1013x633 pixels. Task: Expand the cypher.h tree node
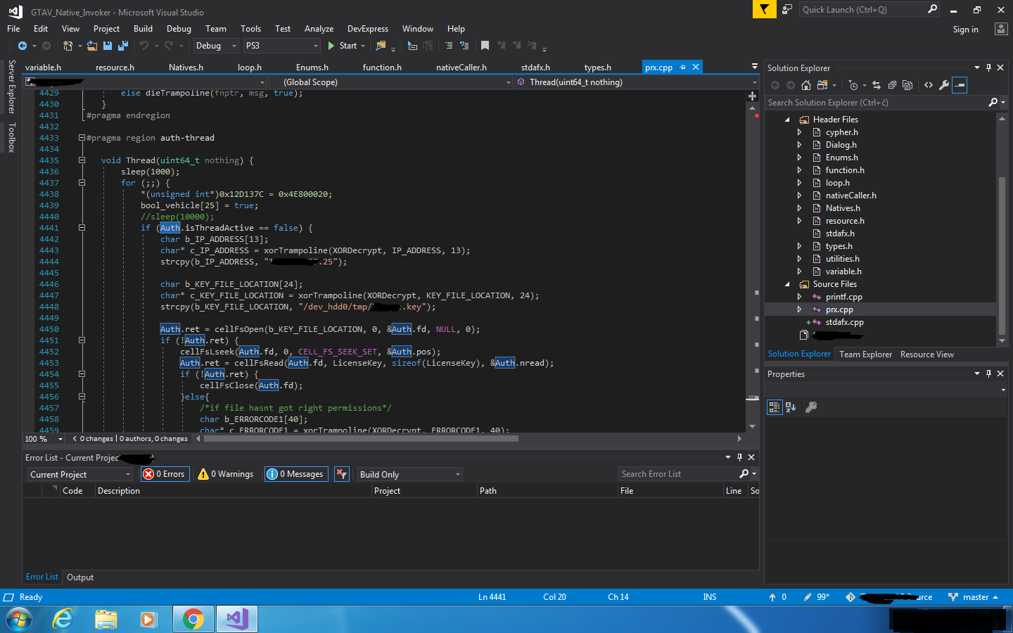coord(799,132)
